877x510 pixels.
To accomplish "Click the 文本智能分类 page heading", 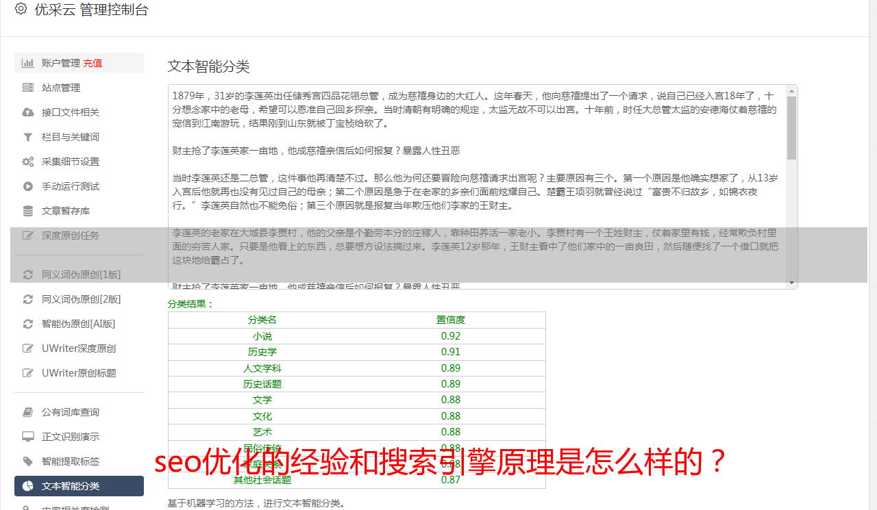I will coord(209,66).
